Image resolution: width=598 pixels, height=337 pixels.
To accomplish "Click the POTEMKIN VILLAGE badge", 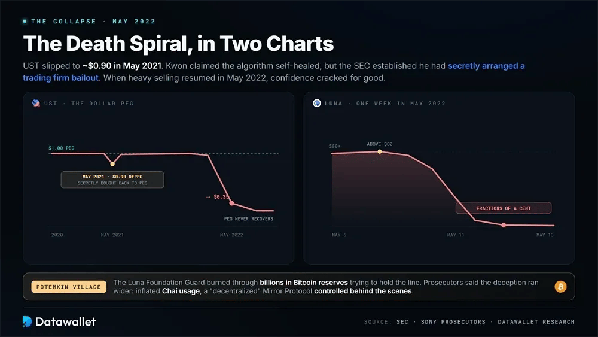I will click(x=69, y=287).
